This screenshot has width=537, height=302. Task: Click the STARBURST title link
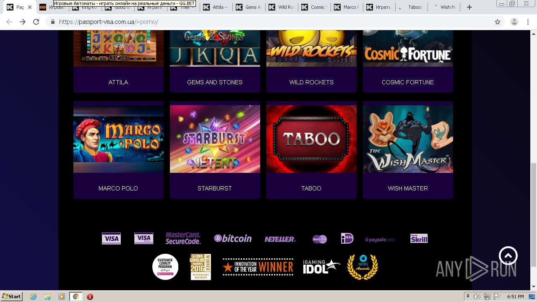click(x=215, y=188)
